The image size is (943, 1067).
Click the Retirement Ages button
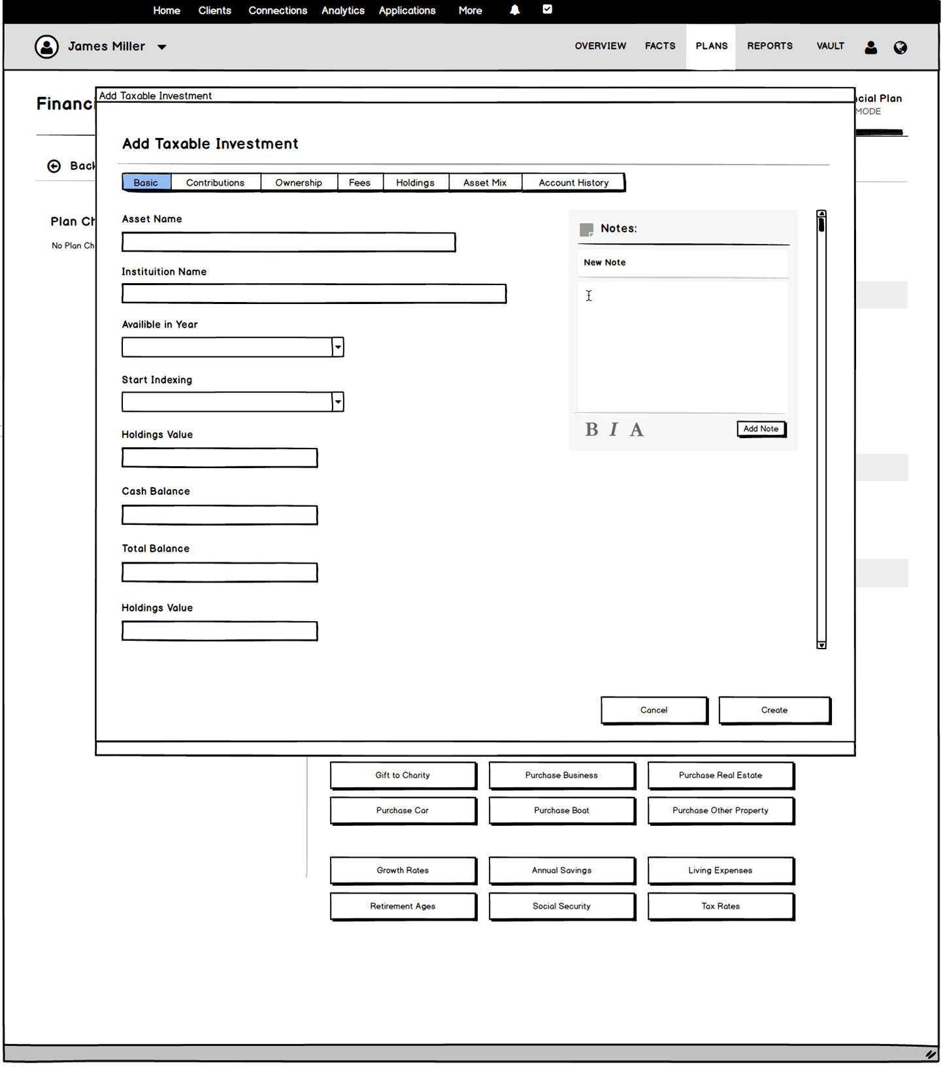coord(403,907)
